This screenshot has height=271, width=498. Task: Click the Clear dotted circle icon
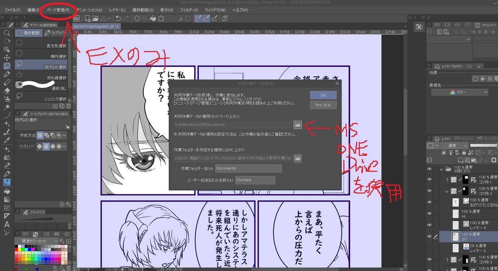137,19
